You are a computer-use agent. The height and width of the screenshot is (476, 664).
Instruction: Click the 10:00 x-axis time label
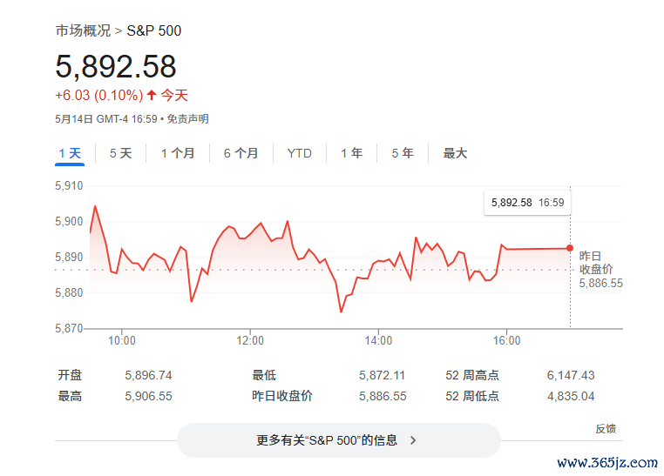pos(122,341)
